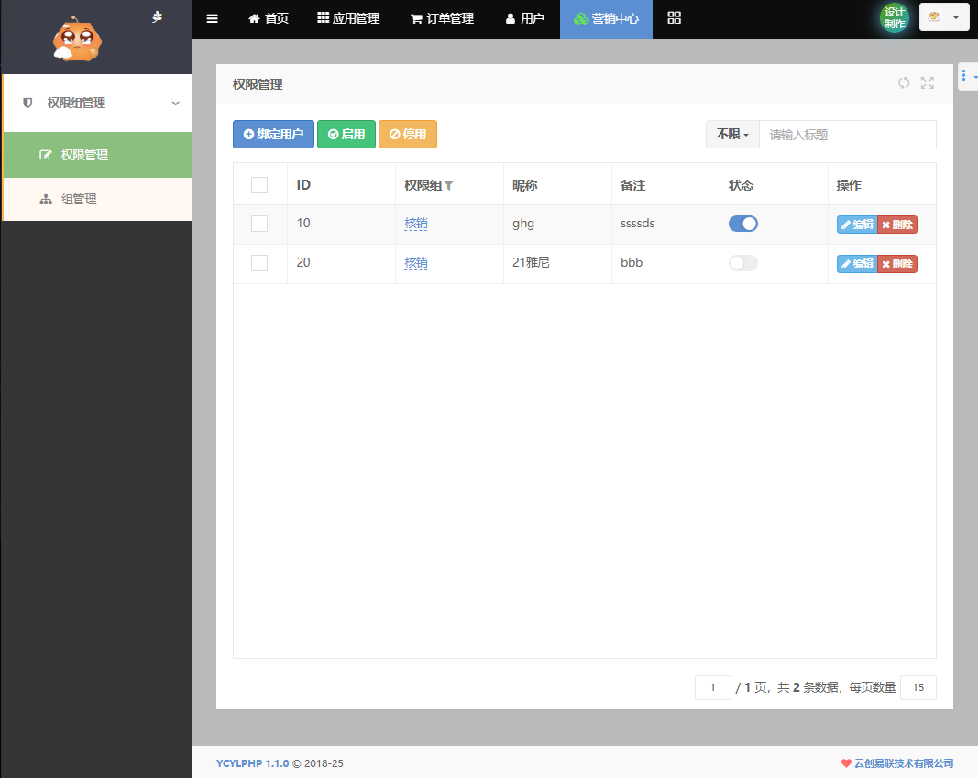Viewport: 978px width, 778px height.
Task: Click the fullscreen expand icon in panel header
Action: tap(928, 83)
